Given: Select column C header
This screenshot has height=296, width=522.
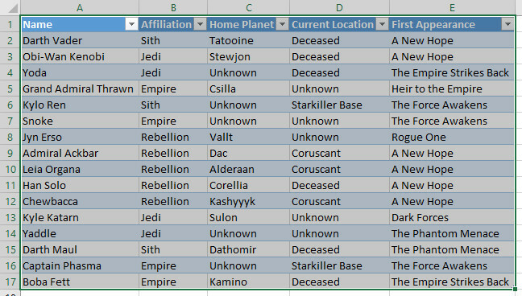Looking at the screenshot, I should click(x=249, y=7).
